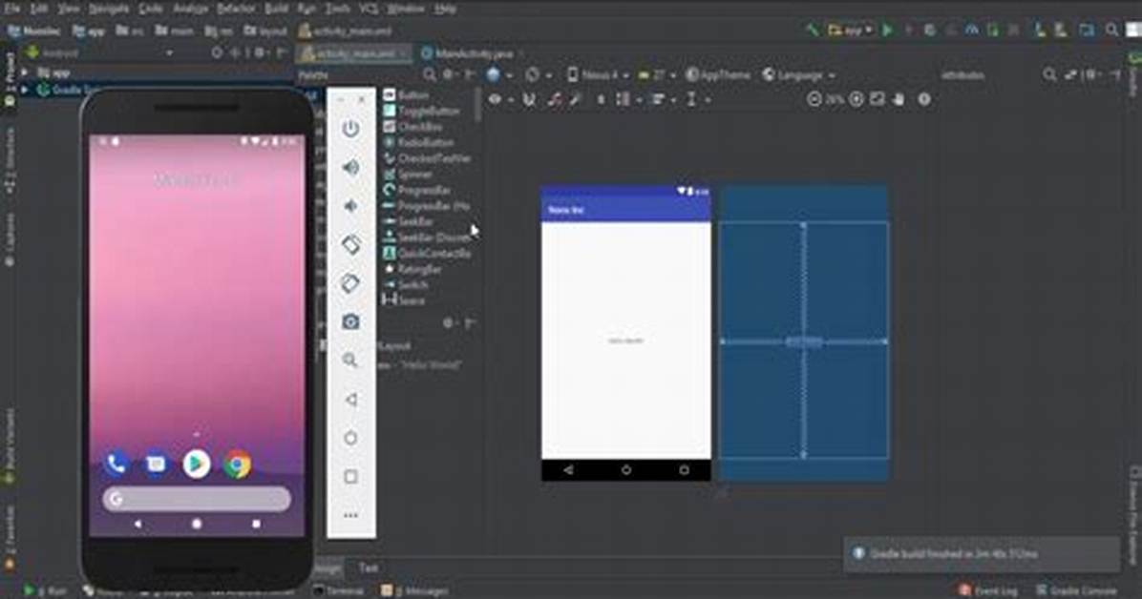
Task: Take emulator screenshot with camera icon
Action: coord(351,321)
